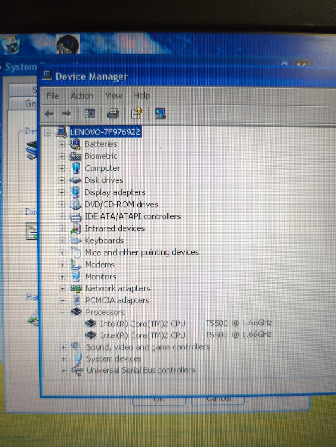Click the Monitors icon
The width and height of the screenshot is (336, 447).
pos(76,276)
